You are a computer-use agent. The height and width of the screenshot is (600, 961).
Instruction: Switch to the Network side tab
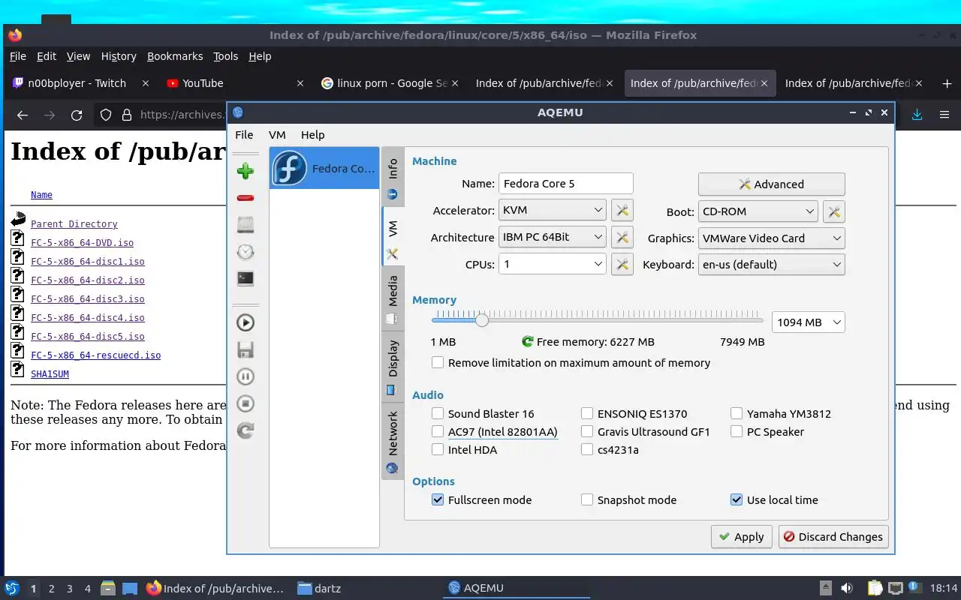coord(393,441)
